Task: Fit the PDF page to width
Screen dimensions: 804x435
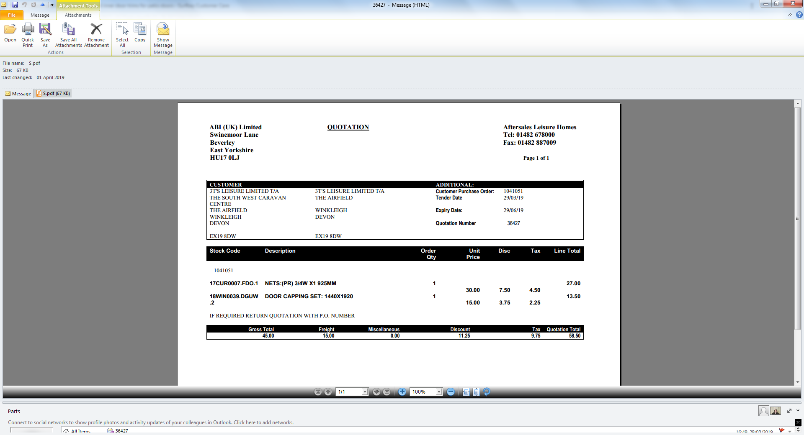Action: click(466, 392)
